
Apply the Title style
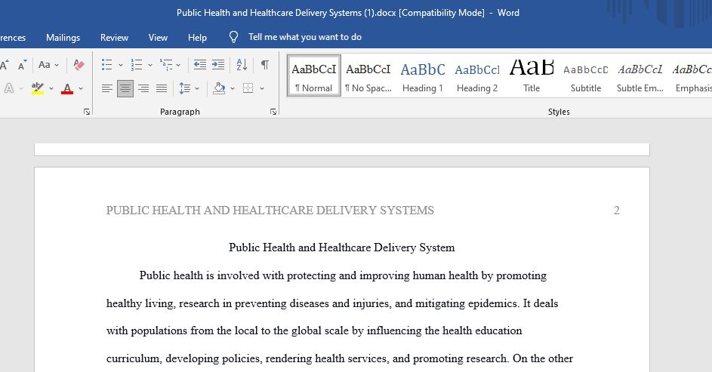pos(532,75)
